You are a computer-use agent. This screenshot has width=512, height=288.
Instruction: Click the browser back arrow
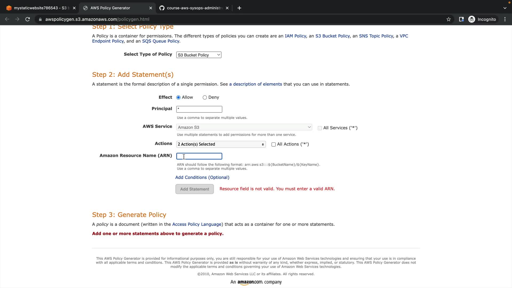click(7, 19)
